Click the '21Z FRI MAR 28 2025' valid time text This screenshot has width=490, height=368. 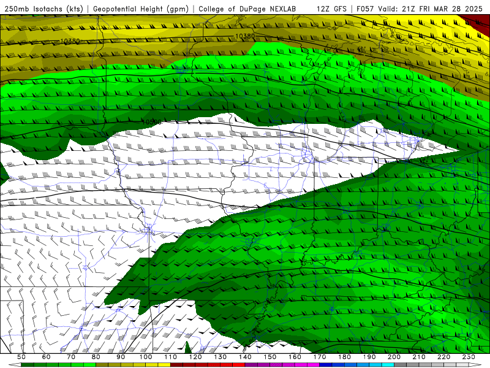pos(442,9)
